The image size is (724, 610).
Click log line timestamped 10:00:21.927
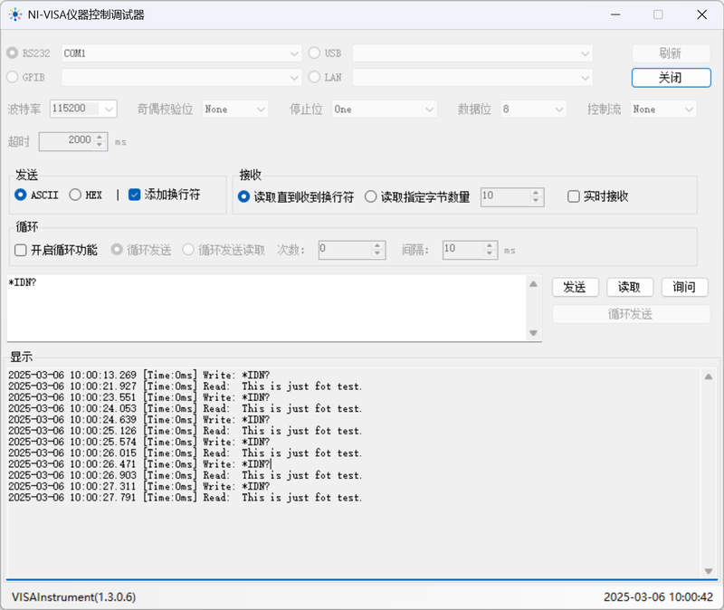coord(185,386)
